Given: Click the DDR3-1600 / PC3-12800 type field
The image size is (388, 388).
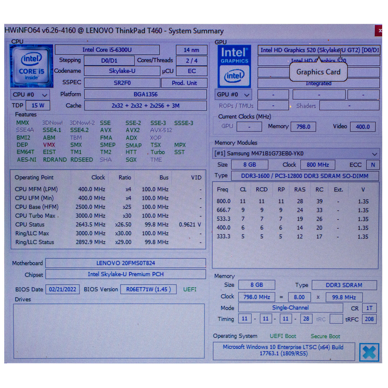Looking at the screenshot, I should [305, 176].
